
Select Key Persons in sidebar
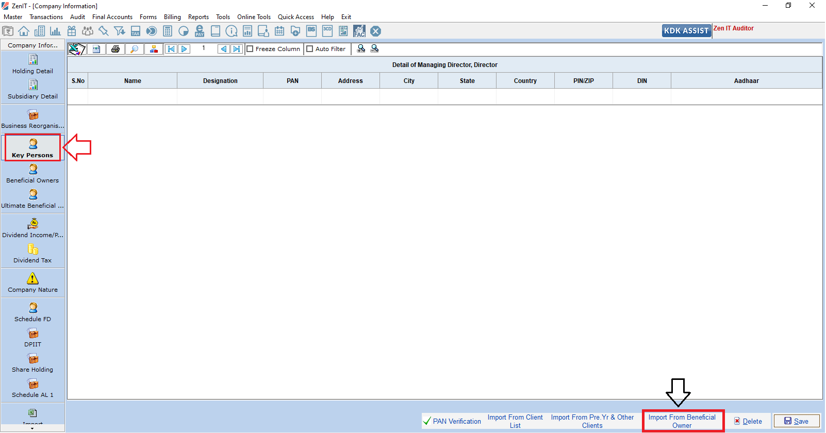32,148
